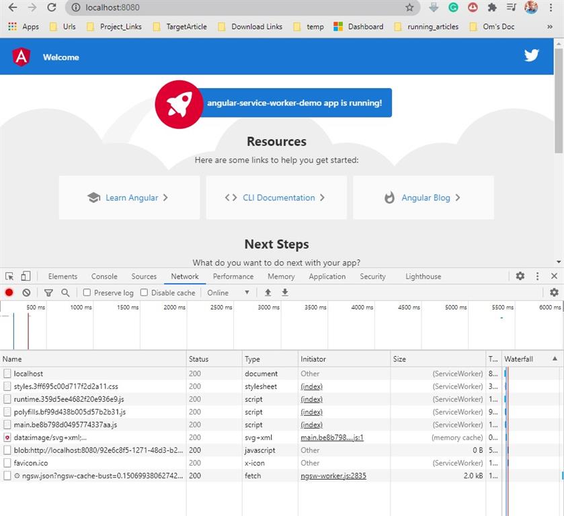This screenshot has width=564, height=516.
Task: Toggle the network filter funnel
Action: tap(48, 293)
